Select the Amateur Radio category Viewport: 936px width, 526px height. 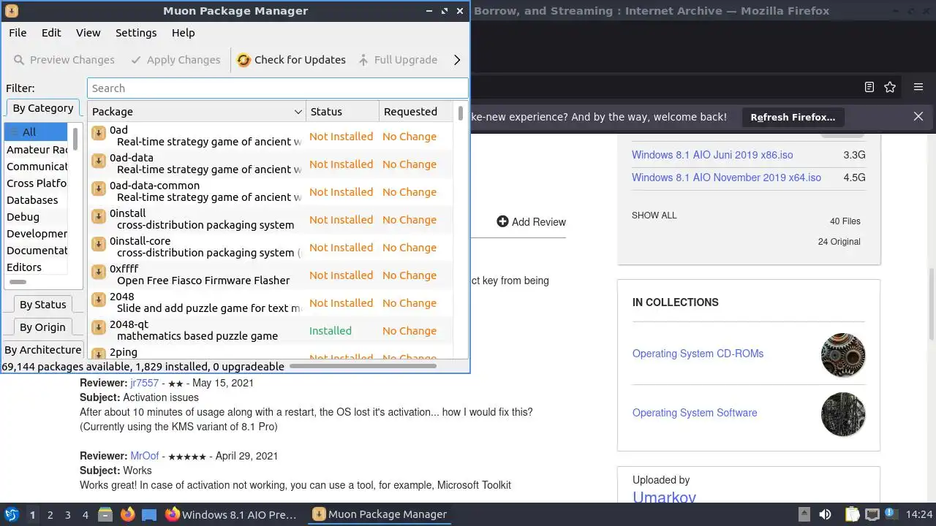pos(37,150)
